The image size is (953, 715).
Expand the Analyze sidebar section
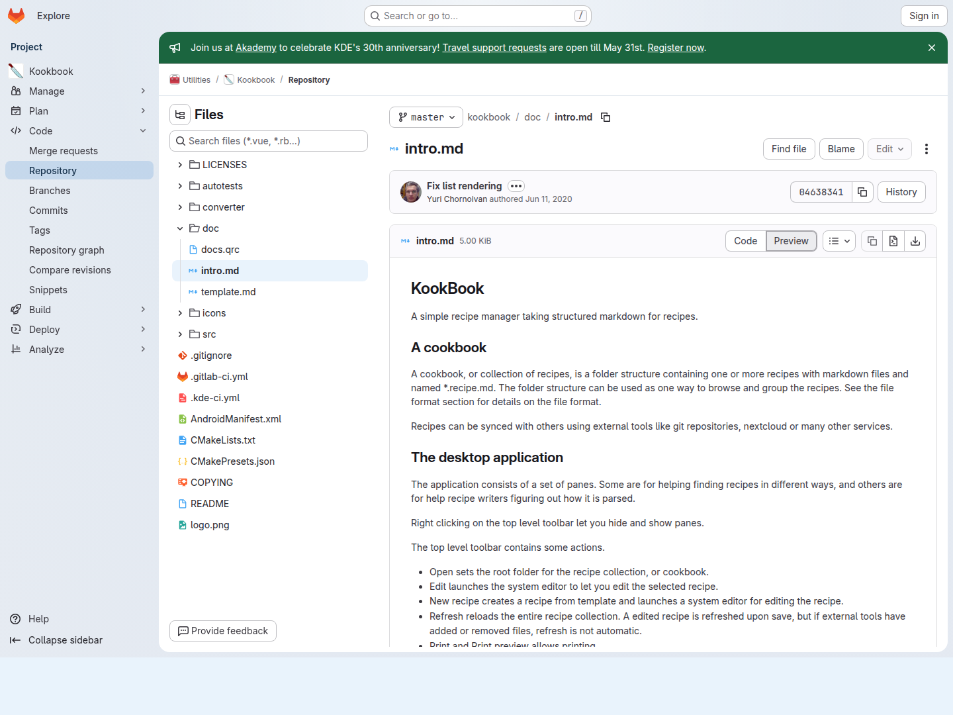(79, 350)
